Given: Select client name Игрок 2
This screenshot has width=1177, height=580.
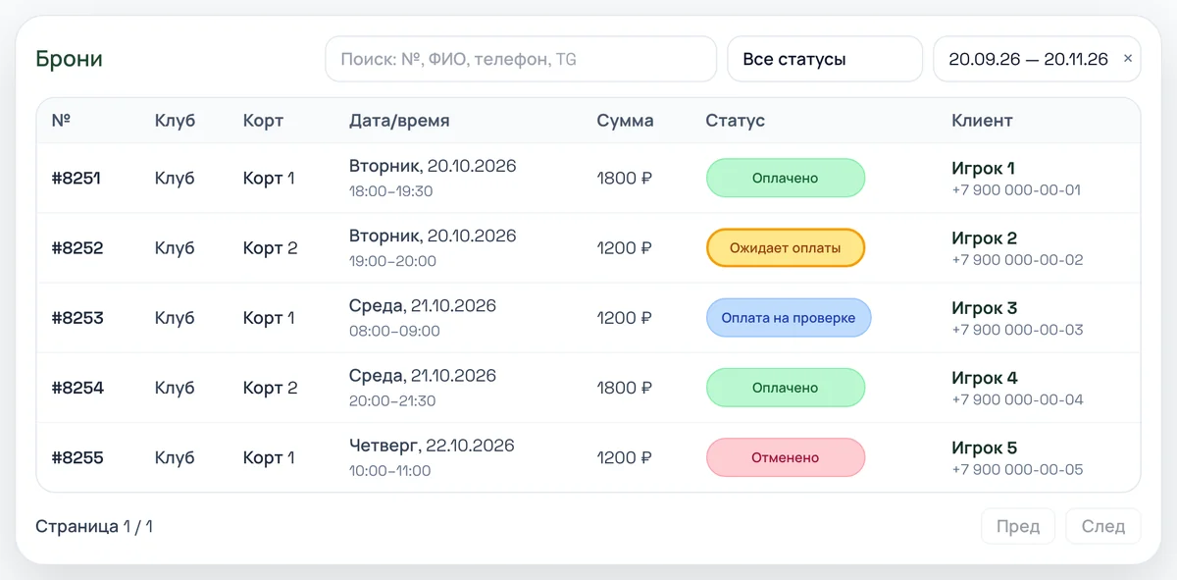Looking at the screenshot, I should coord(984,237).
